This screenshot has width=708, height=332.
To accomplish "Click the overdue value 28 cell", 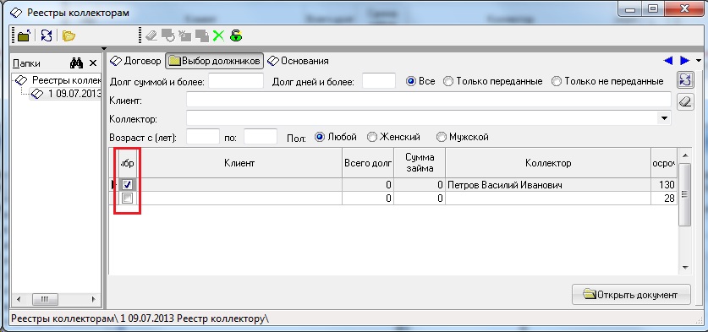I will pos(664,198).
